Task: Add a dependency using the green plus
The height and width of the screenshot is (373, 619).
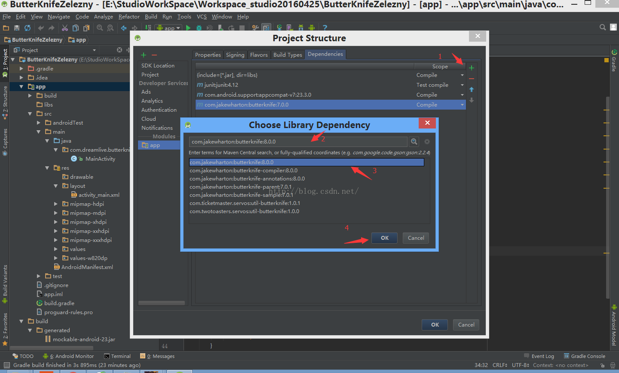Action: click(x=472, y=68)
